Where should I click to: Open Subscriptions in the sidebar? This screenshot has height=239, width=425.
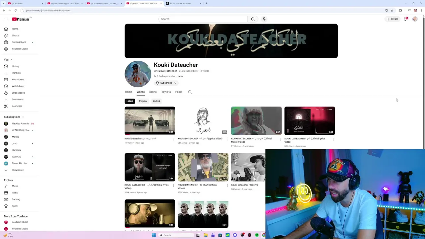point(18,42)
